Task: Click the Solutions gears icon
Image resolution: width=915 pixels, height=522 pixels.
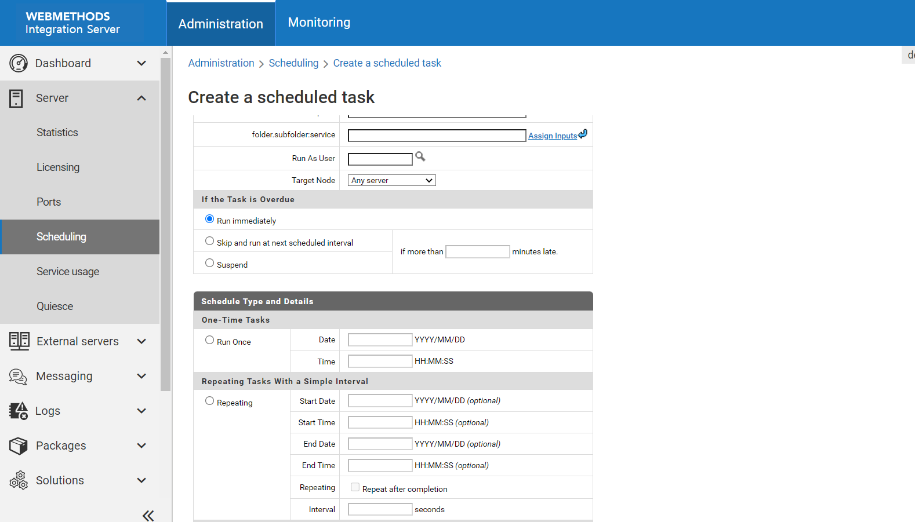Action: pyautogui.click(x=19, y=480)
